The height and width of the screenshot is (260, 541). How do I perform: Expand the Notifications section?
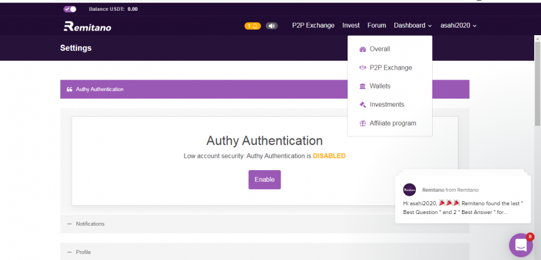[x=264, y=224]
